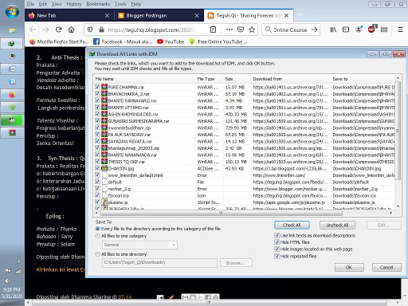Open the General category dropdown
This screenshot has width=408, height=306.
pos(139,245)
